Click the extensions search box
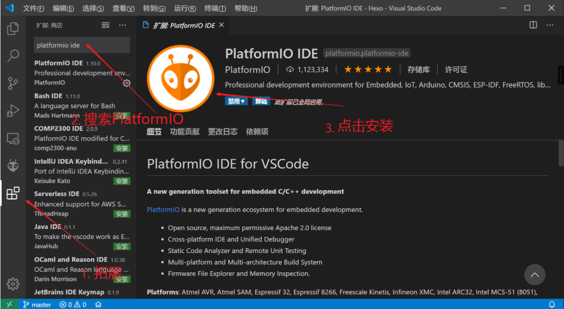 pos(82,45)
